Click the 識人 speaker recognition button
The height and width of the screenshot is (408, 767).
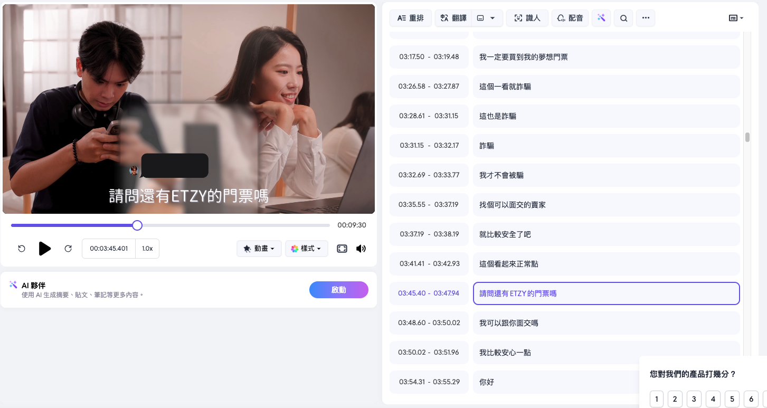(x=527, y=18)
